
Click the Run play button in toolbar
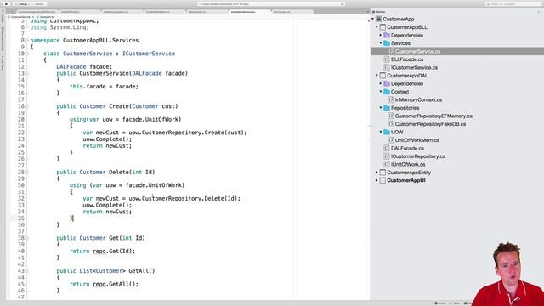tap(6, 3)
